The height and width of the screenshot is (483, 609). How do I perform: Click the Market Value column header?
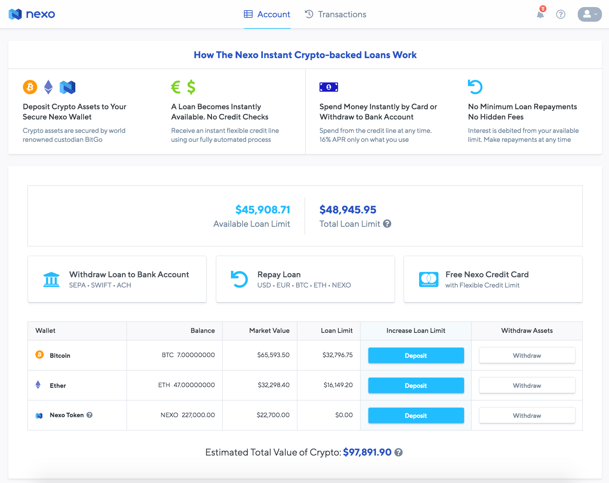[269, 331]
